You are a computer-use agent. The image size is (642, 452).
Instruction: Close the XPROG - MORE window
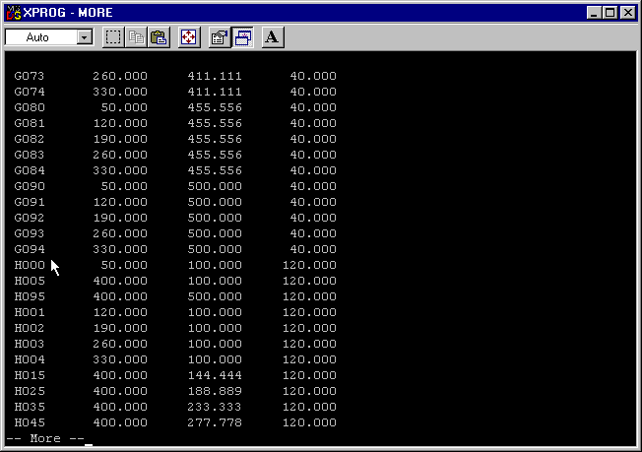click(x=627, y=13)
